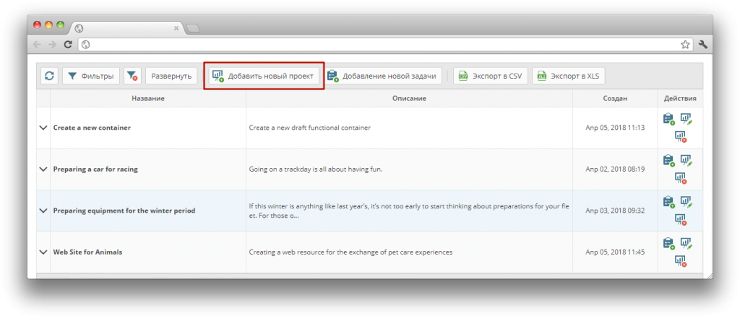Image resolution: width=740 pixels, height=318 pixels.
Task: Click the Добавить новый проект button
Action: tap(263, 76)
